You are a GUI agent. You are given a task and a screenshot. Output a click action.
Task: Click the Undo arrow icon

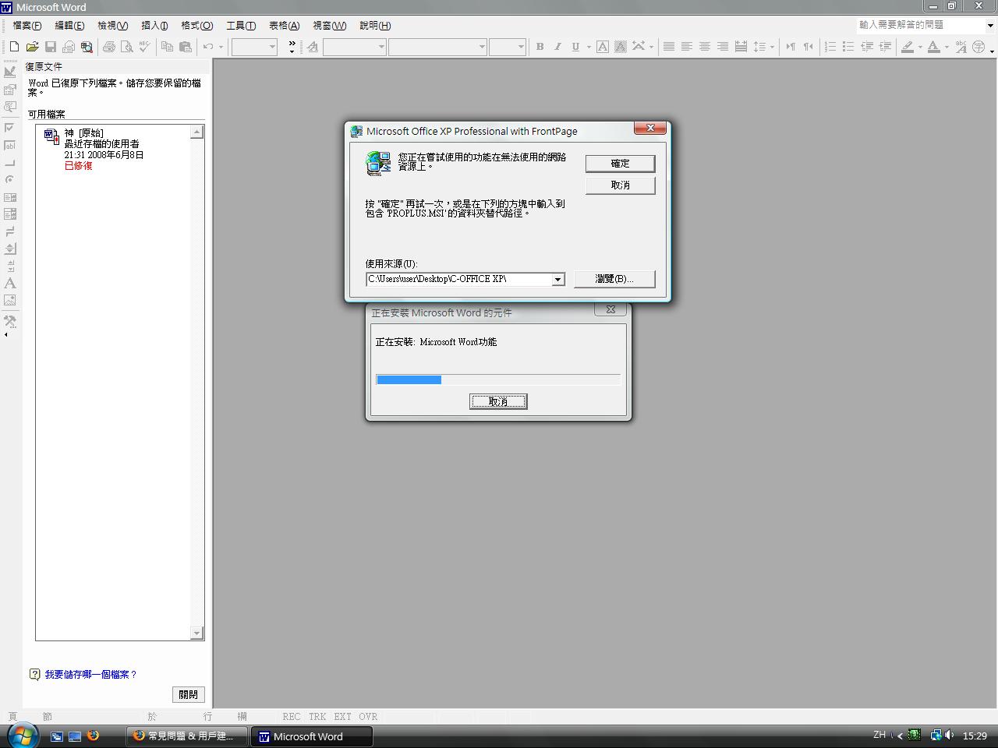click(208, 47)
